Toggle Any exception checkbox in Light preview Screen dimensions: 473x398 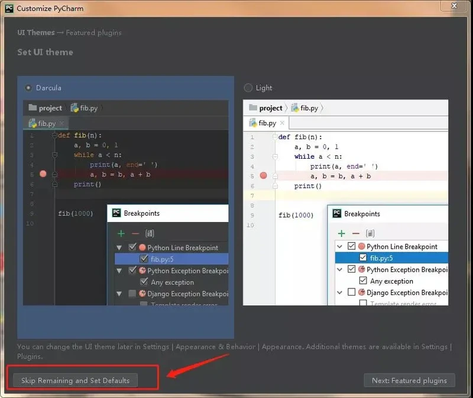[363, 281]
